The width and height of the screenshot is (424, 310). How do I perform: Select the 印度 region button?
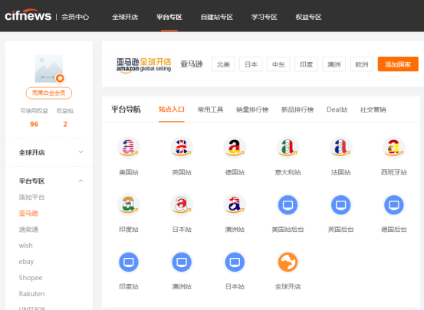click(x=307, y=64)
